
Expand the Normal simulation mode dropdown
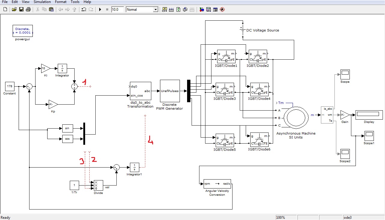point(155,10)
